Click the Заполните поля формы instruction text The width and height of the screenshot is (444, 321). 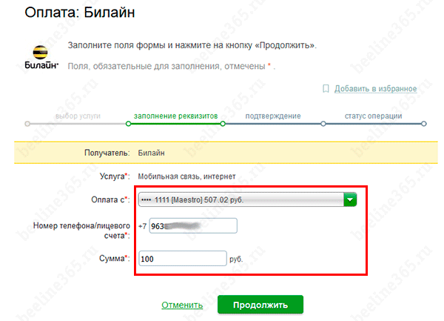tap(192, 45)
